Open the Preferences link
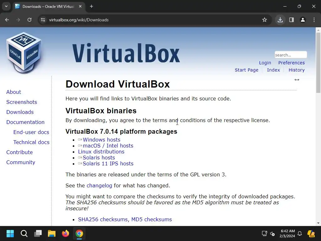Viewport: 321px width, 241px height. (291, 63)
